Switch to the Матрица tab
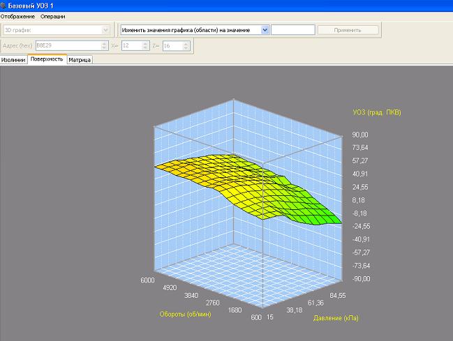 [80, 60]
